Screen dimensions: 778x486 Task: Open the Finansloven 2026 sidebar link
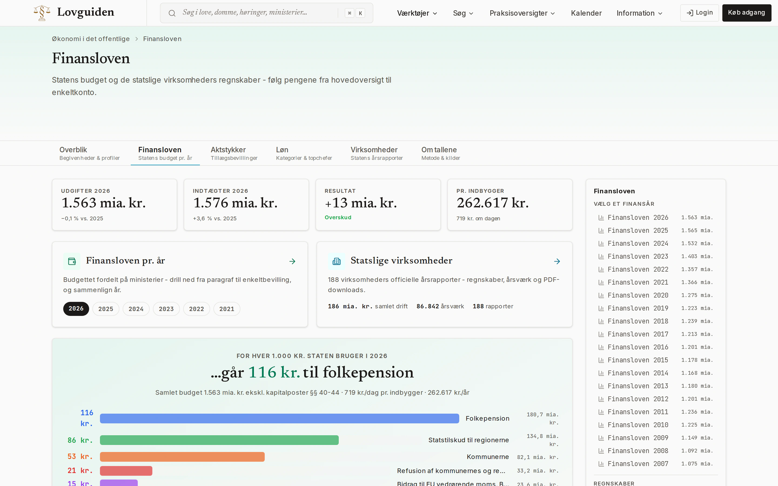(656, 218)
